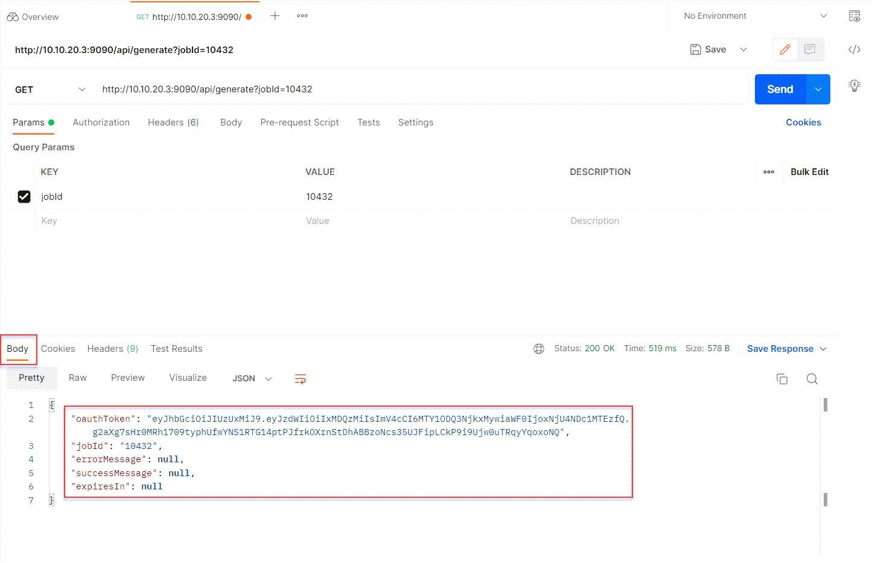
Task: Select the Raw response view tab
Action: 78,378
